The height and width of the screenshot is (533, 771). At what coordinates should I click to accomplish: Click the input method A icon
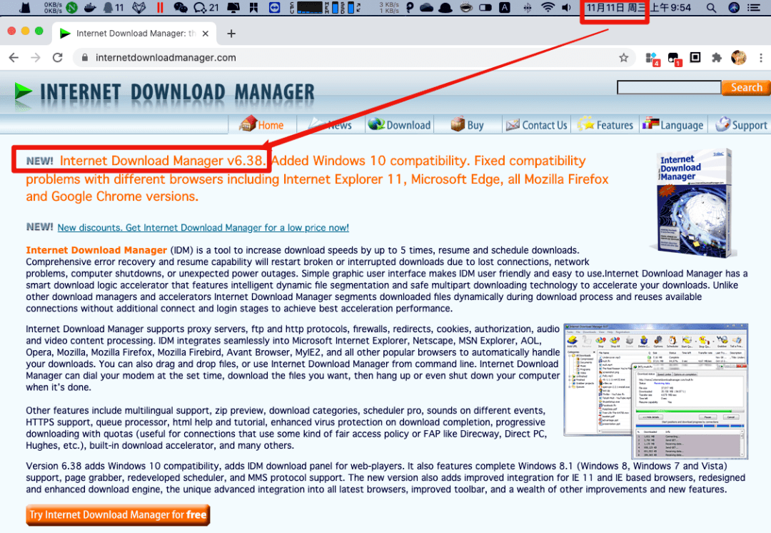(505, 7)
